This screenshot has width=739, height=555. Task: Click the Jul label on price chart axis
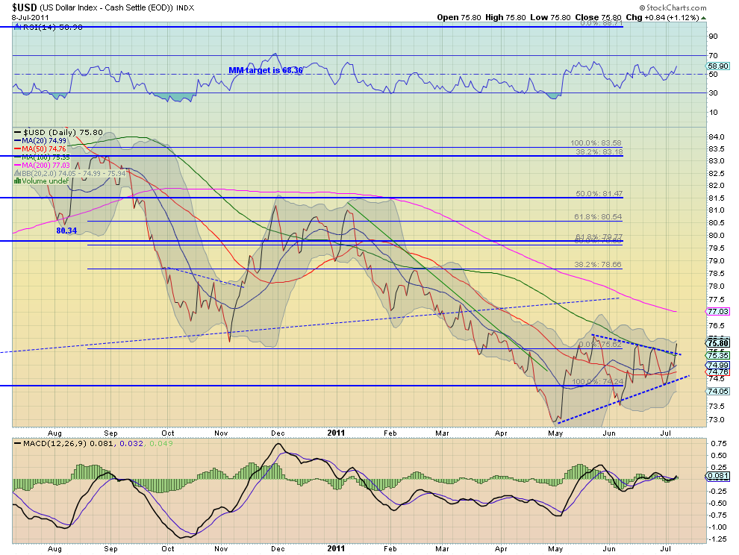(666, 433)
